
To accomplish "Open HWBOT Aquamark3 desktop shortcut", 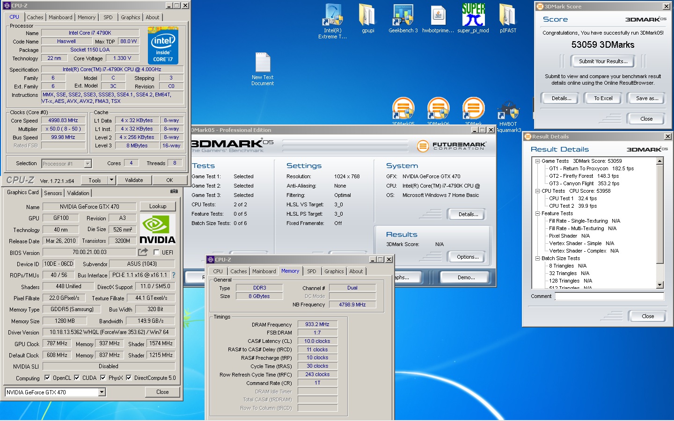I will 508,117.
